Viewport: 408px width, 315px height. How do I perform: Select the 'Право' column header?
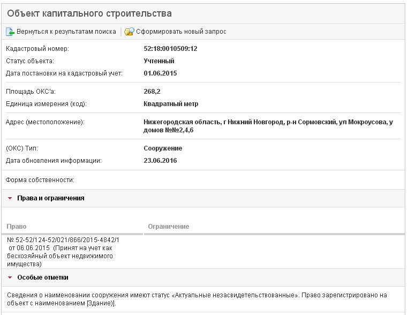coord(17,227)
